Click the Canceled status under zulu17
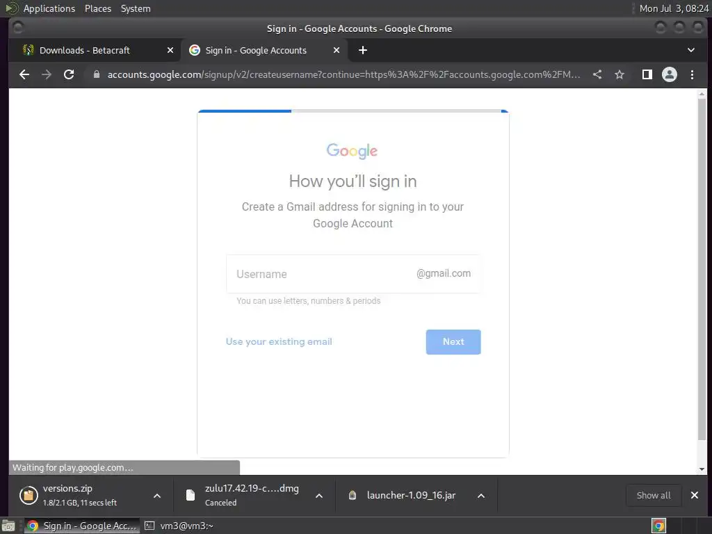This screenshot has width=712, height=534. pos(220,503)
